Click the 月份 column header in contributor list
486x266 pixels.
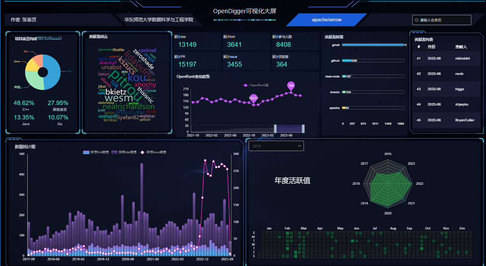[x=431, y=47]
